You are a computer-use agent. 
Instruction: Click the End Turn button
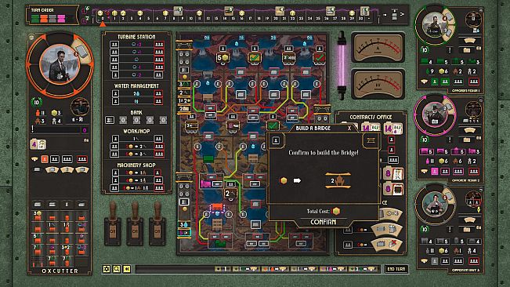(x=396, y=269)
